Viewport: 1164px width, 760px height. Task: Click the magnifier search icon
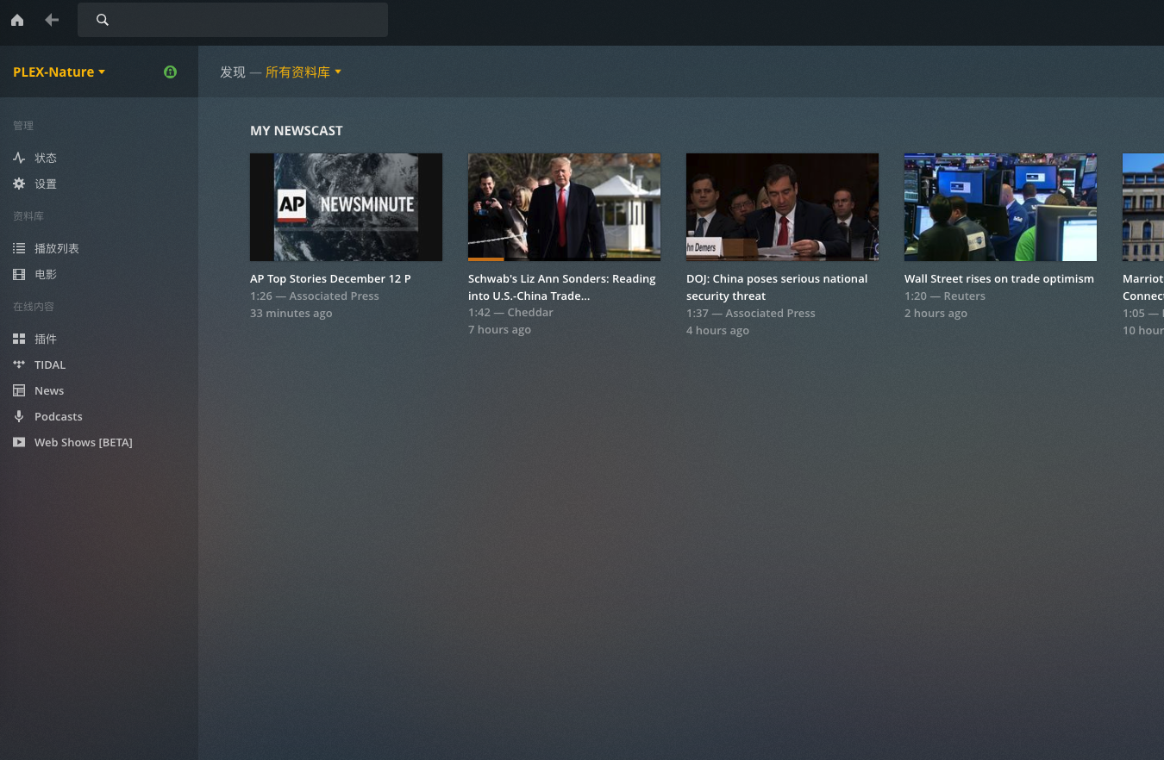103,20
